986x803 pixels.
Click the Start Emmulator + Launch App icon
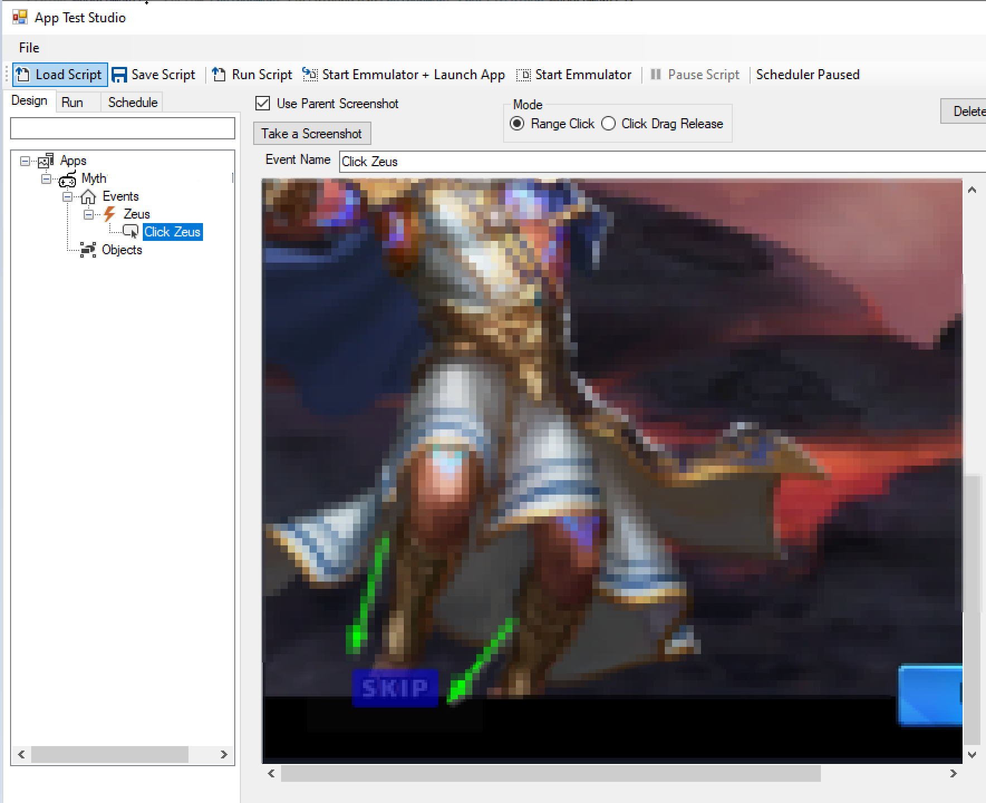(310, 75)
